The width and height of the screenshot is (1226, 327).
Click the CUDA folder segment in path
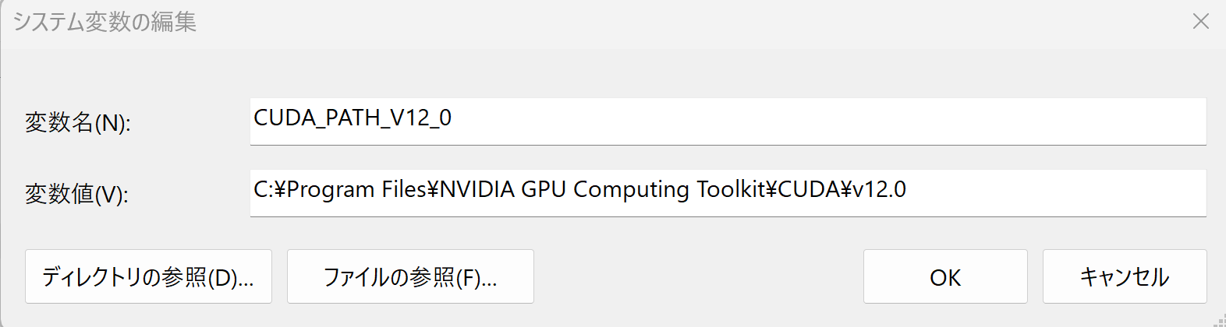[x=809, y=189]
